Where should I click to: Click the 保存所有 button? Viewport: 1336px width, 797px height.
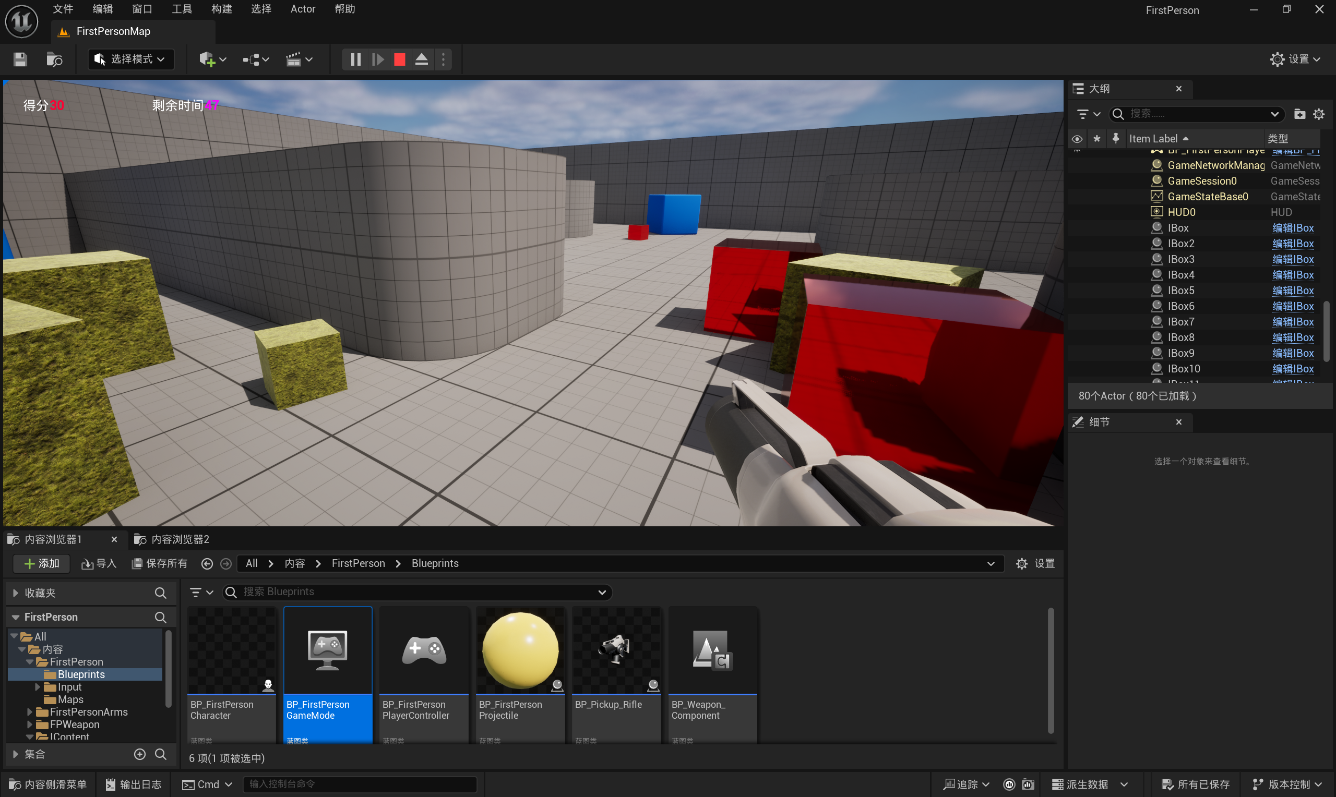[x=160, y=563]
